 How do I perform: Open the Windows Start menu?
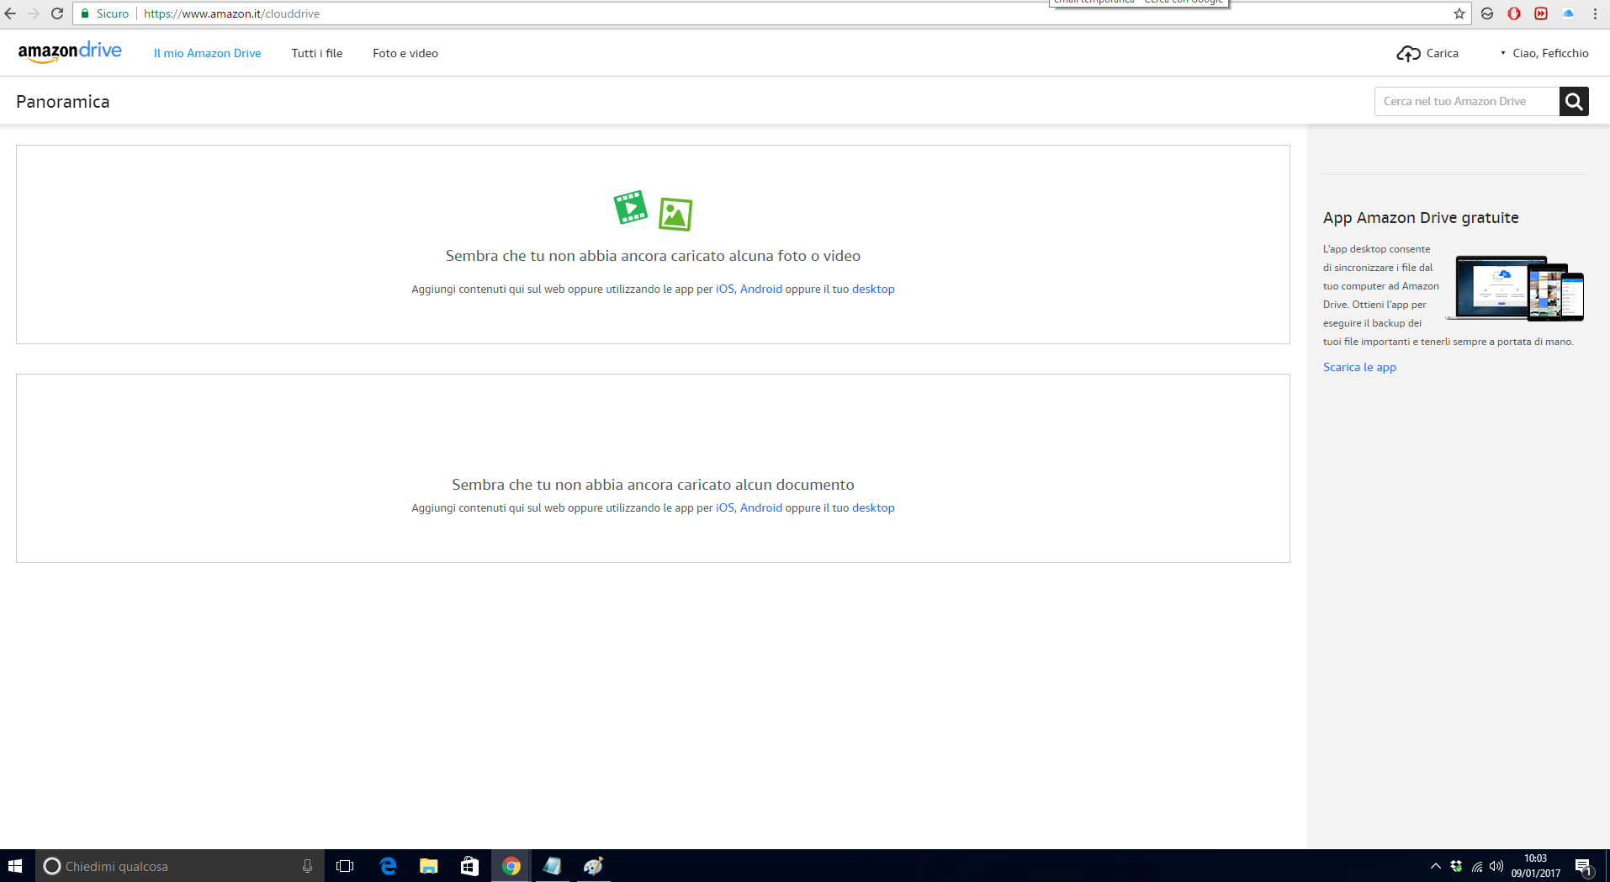coord(15,866)
